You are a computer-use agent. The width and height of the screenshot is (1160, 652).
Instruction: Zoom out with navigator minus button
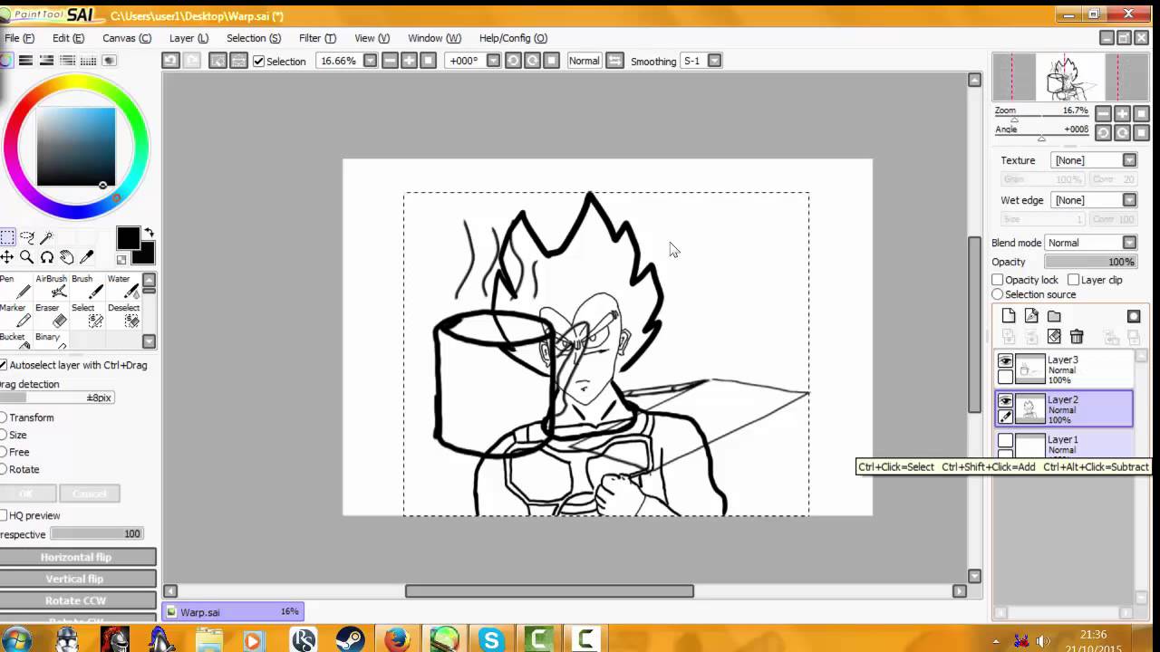(1103, 113)
